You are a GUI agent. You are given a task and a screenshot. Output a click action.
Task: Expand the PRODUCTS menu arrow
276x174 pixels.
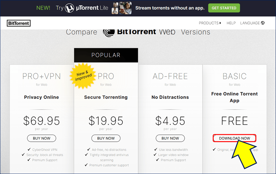pyautogui.click(x=220, y=23)
